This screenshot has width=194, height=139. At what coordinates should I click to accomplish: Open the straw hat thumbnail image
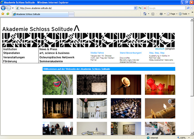pyautogui.click(x=126, y=84)
